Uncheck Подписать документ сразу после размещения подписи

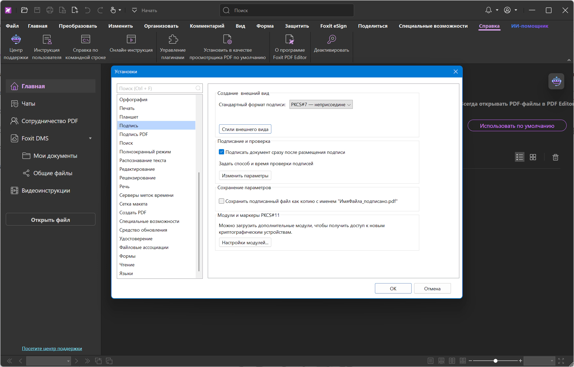click(x=221, y=152)
